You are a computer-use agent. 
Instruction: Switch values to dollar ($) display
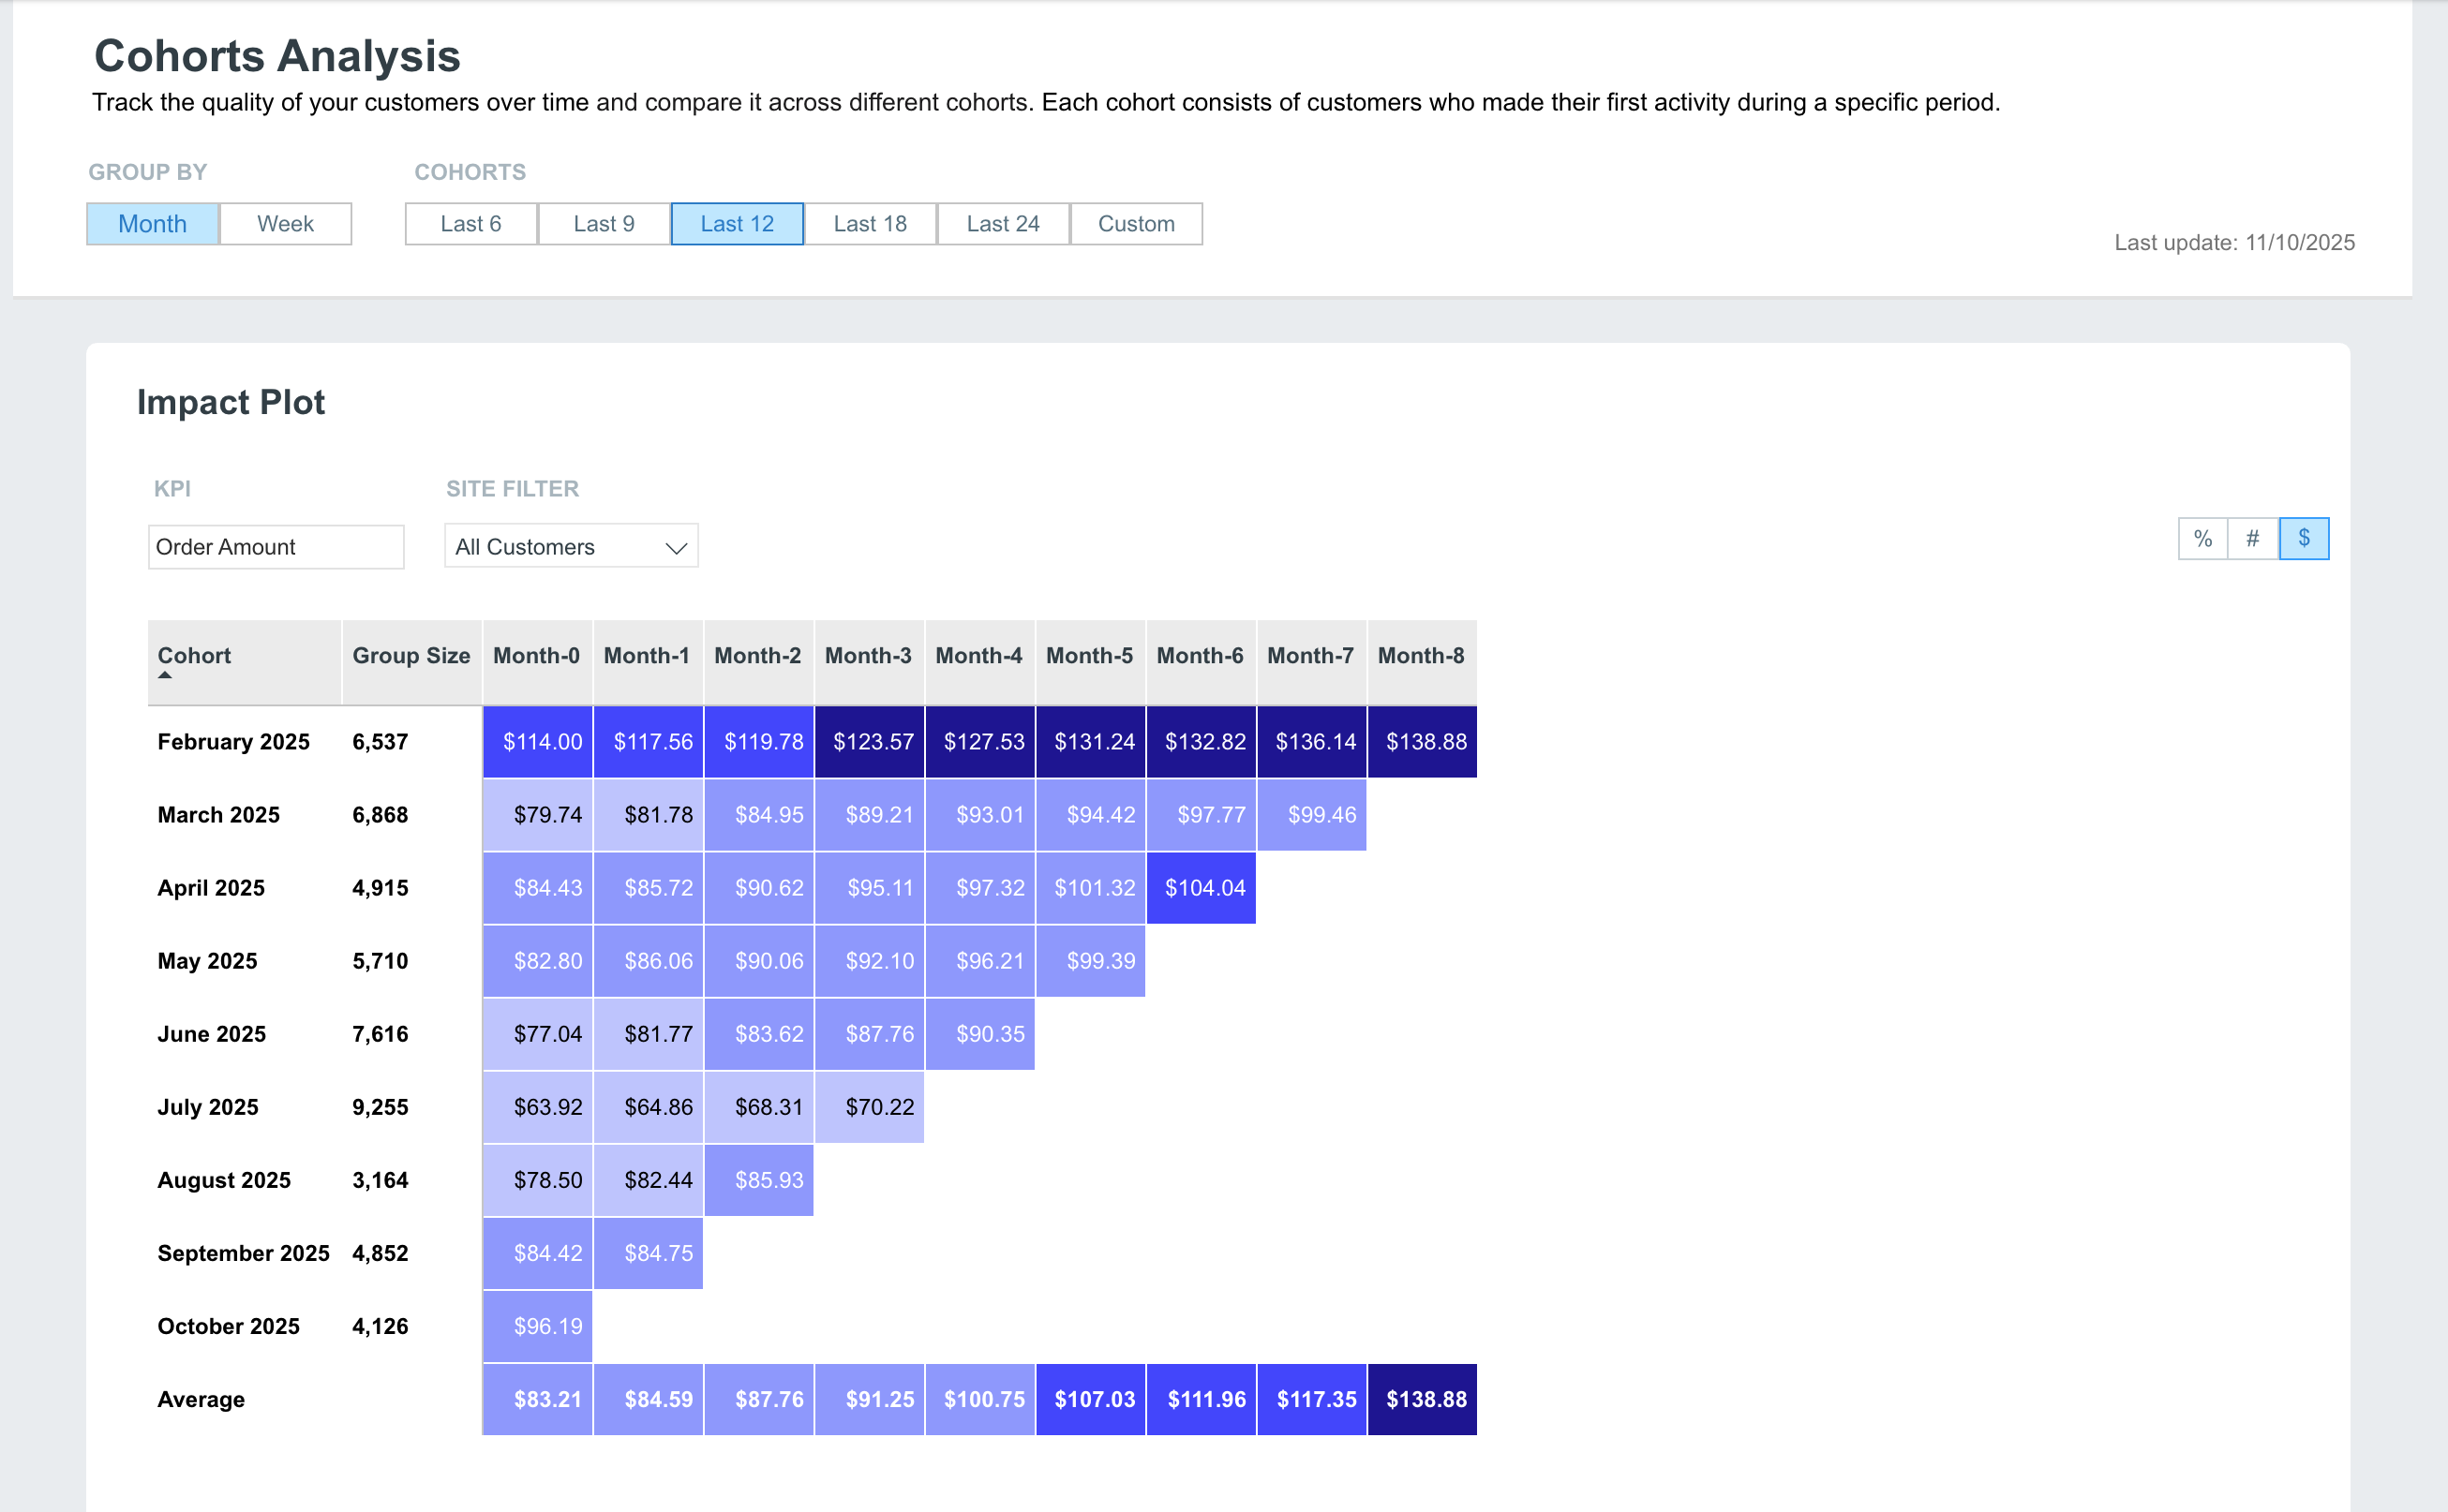click(2304, 539)
